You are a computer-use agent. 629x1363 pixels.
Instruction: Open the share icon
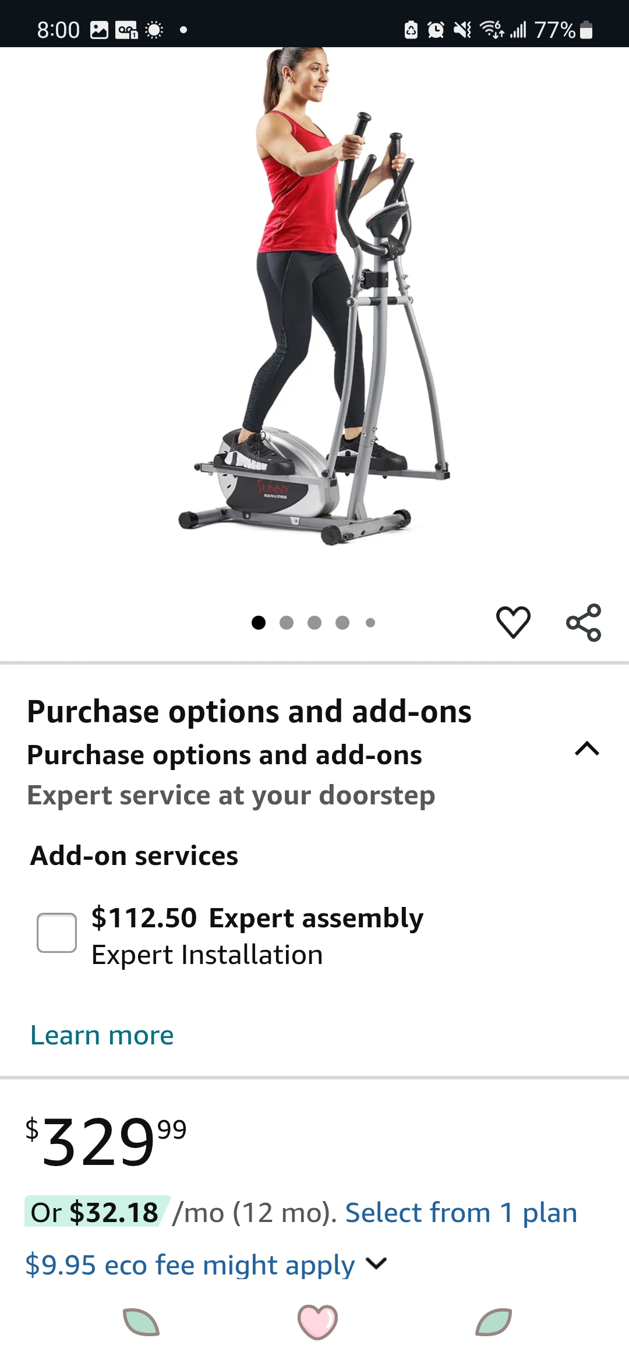584,622
